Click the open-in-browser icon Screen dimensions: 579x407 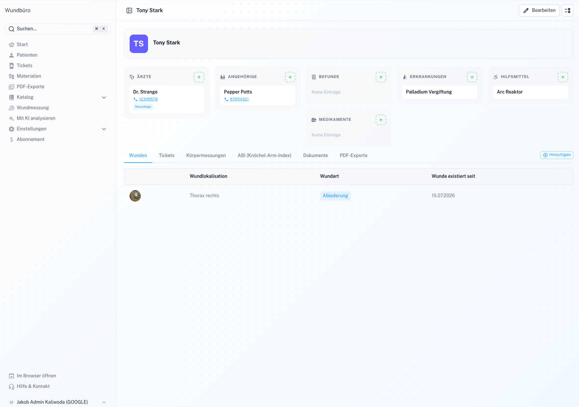[12, 376]
